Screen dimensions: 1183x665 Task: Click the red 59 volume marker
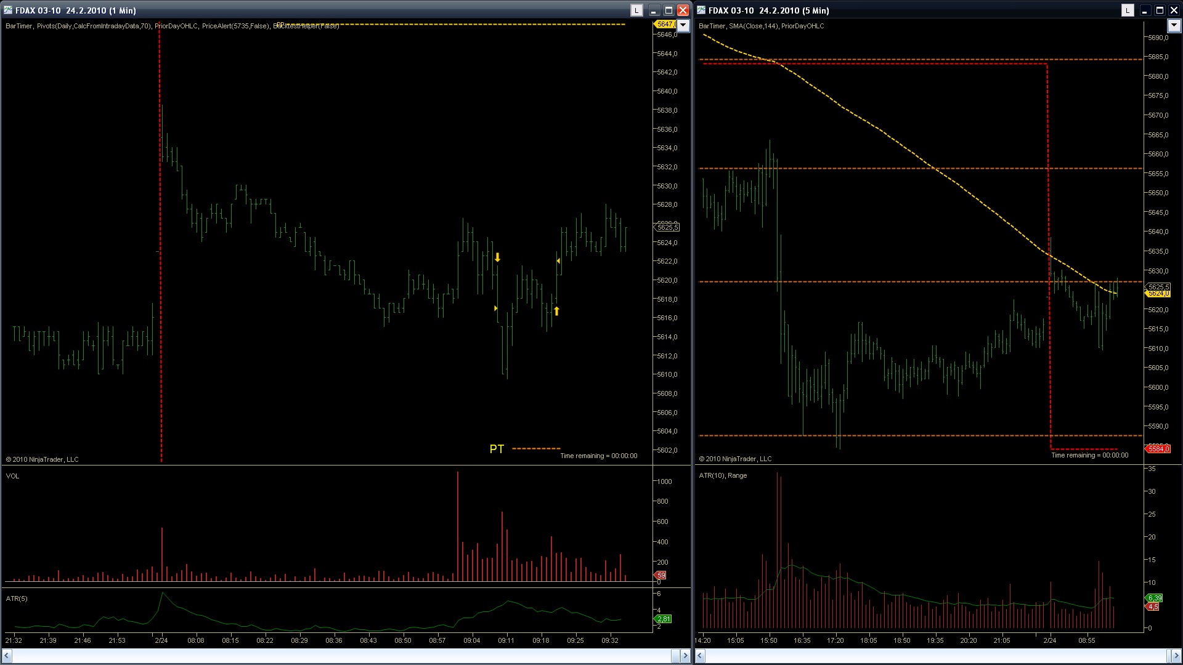661,575
